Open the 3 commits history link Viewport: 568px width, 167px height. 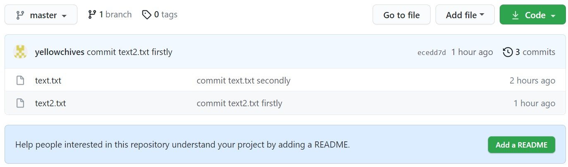[529, 52]
